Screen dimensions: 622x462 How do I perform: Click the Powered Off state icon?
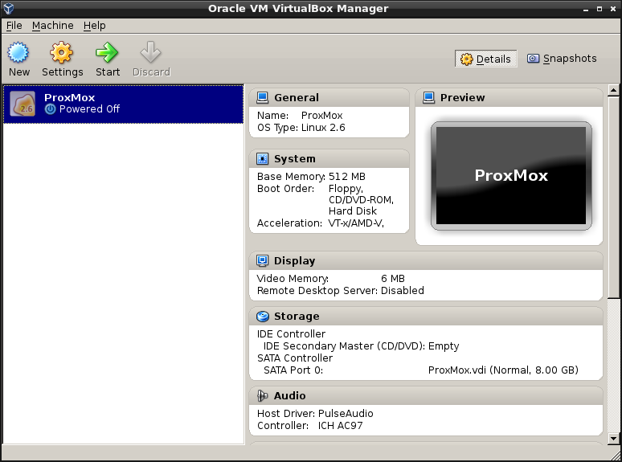pyautogui.click(x=50, y=109)
